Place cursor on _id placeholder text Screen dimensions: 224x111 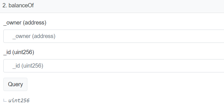click(x=28, y=66)
